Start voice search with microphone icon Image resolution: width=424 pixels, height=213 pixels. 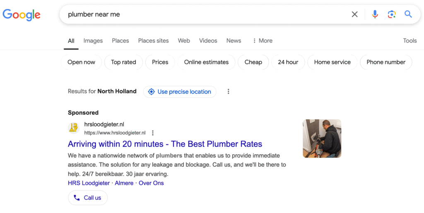coord(375,15)
